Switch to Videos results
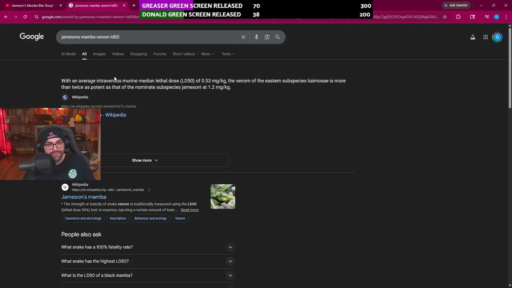Screen dimensions: 512x288 [x=118, y=54]
